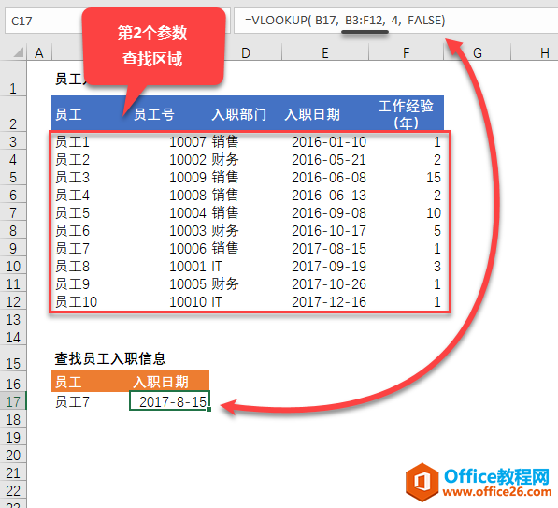The height and width of the screenshot is (508, 558).
Task: Select column G header
Action: point(478,53)
